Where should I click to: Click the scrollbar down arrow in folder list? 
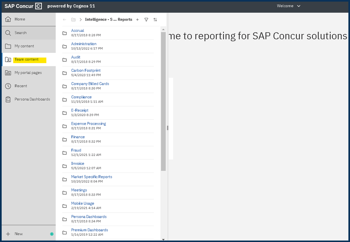[163, 240]
